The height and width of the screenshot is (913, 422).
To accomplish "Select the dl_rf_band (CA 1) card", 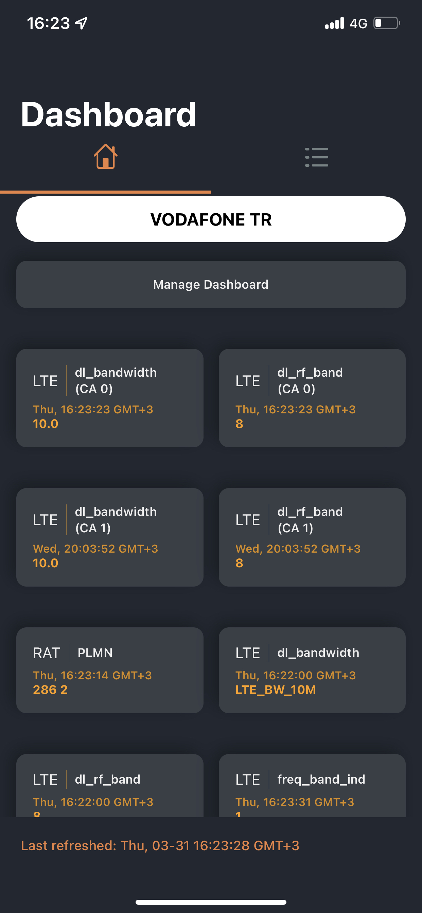I will coord(312,537).
